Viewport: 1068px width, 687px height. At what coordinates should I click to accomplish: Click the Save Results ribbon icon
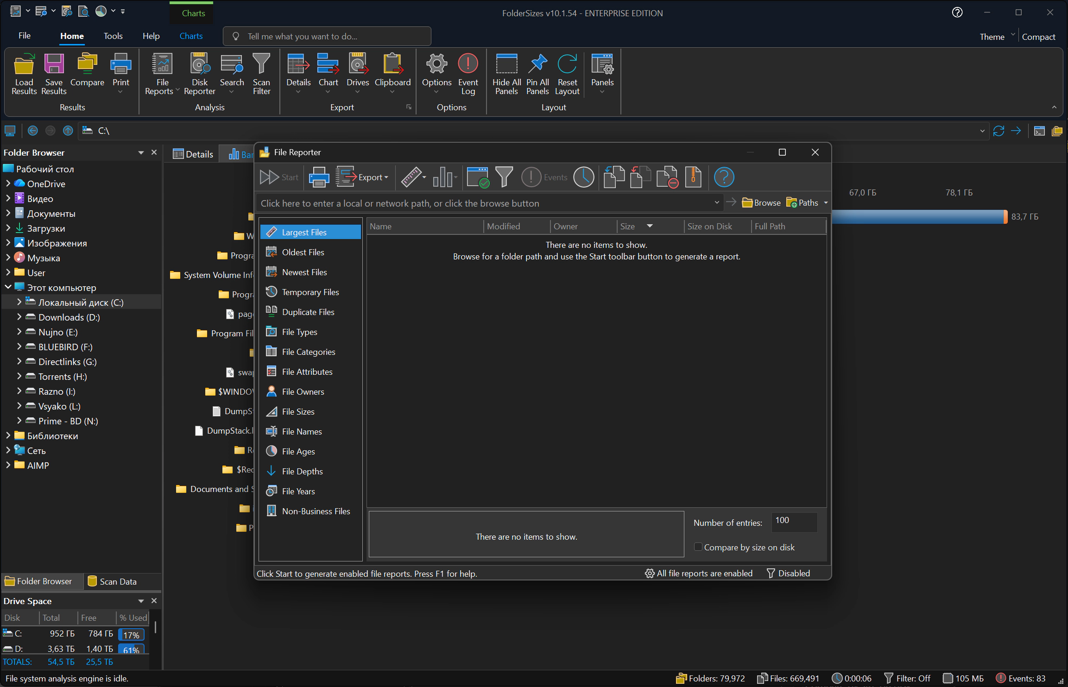[54, 74]
